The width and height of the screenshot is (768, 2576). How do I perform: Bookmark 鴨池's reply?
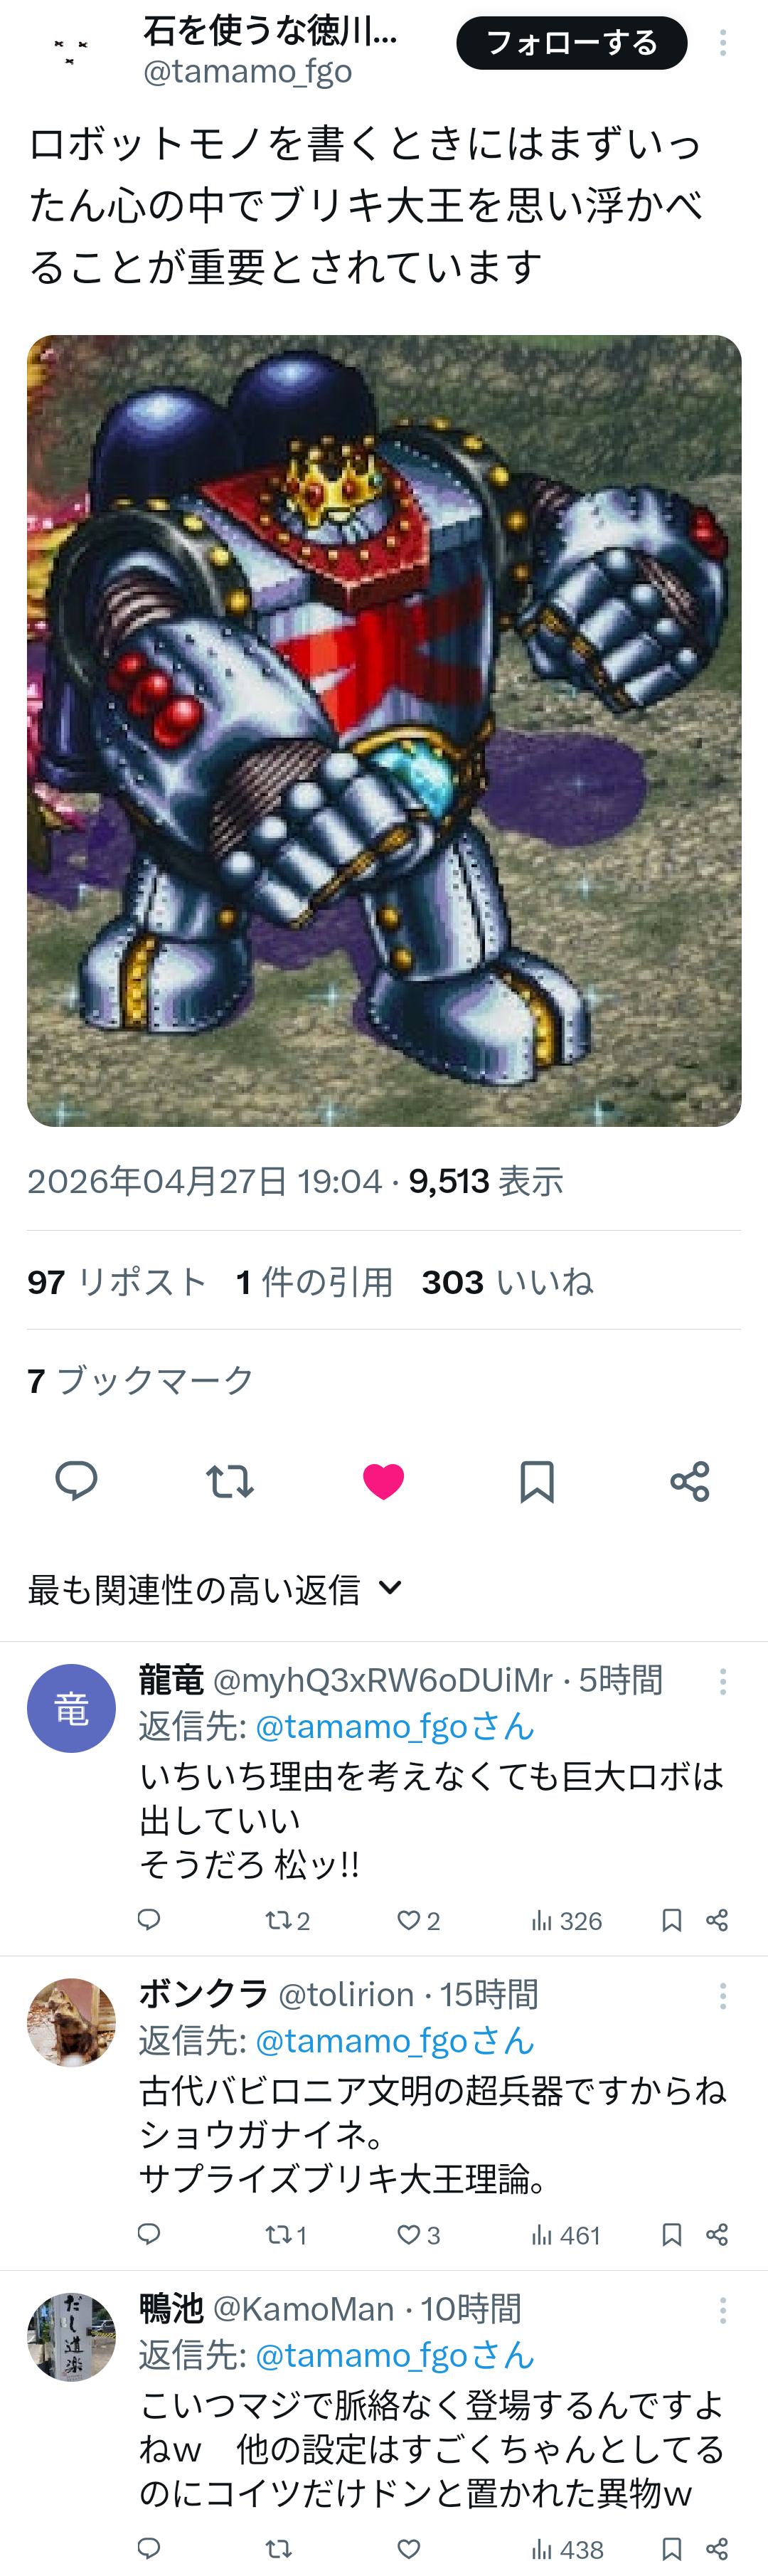click(672, 2549)
